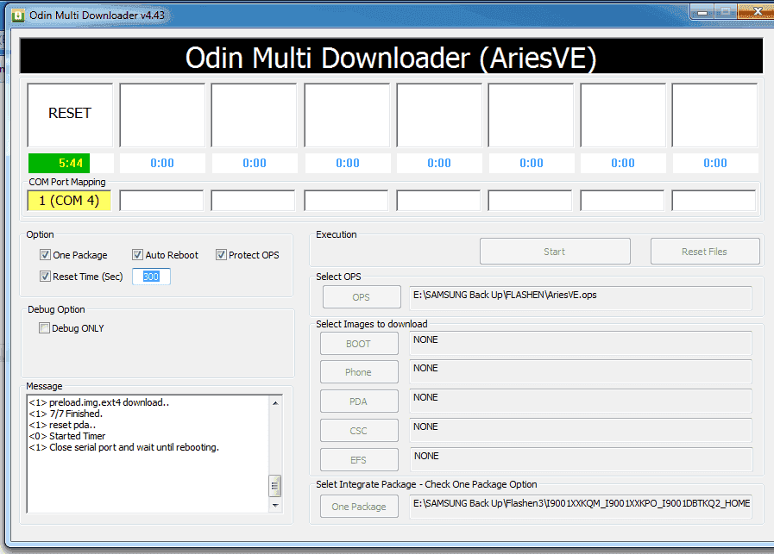The height and width of the screenshot is (554, 774).
Task: Click the Reset Files button
Action: (704, 252)
